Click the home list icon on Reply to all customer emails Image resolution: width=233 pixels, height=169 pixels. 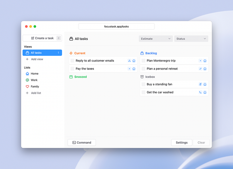tap(134, 61)
